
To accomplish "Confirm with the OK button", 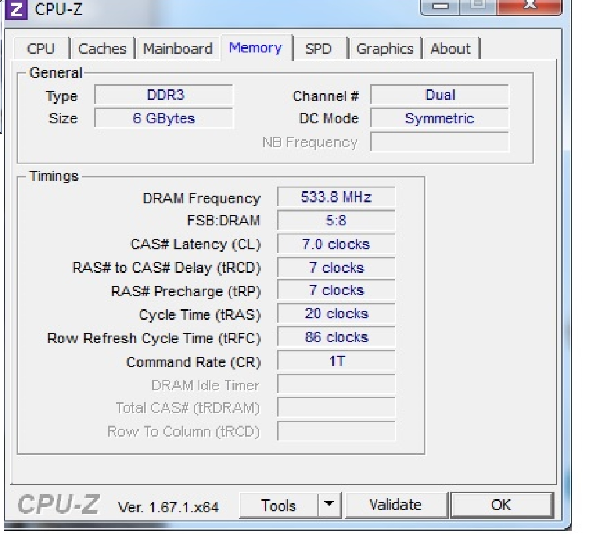I will coord(502,505).
